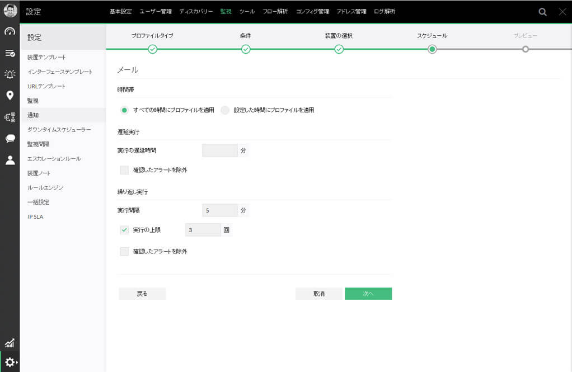Close the settings panel with X
572x372 pixels.
coord(562,12)
